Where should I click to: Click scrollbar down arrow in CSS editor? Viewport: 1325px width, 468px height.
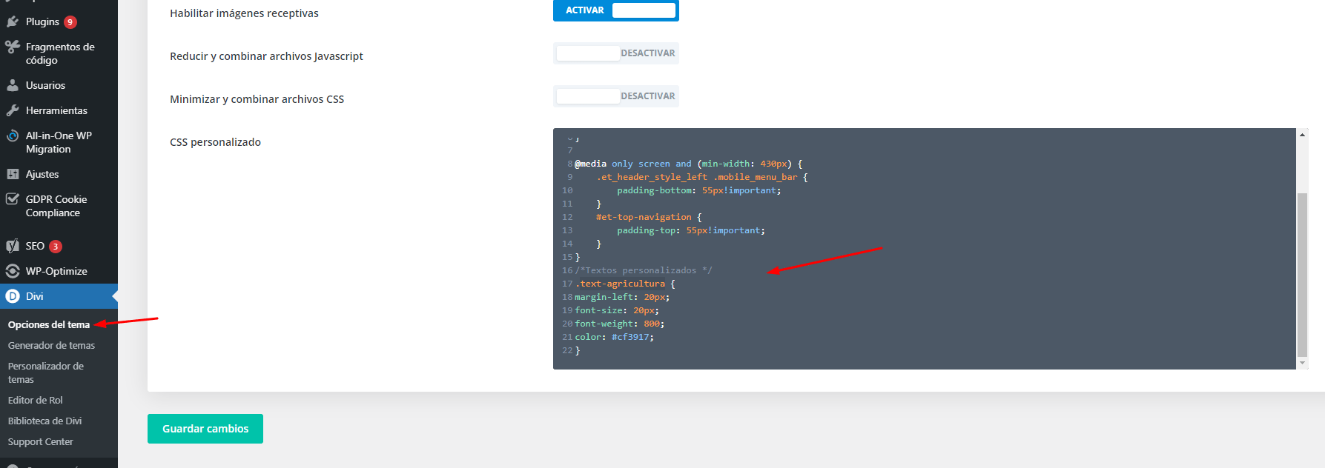(1302, 363)
